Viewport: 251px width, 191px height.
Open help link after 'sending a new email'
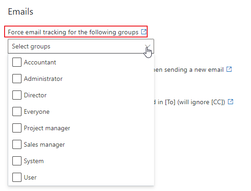tap(229, 69)
